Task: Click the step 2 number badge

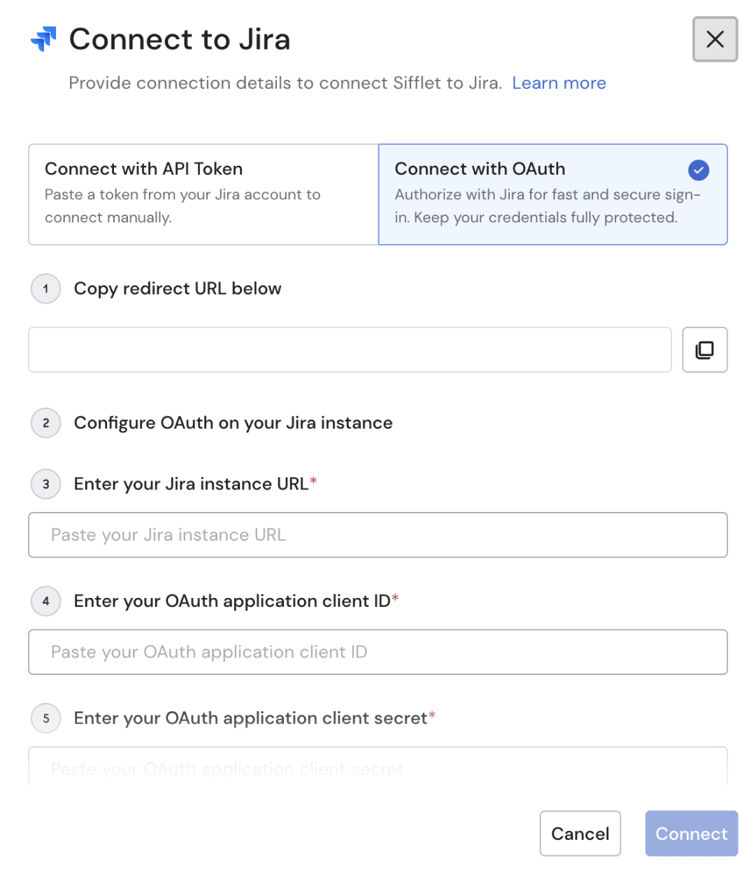Action: point(46,423)
